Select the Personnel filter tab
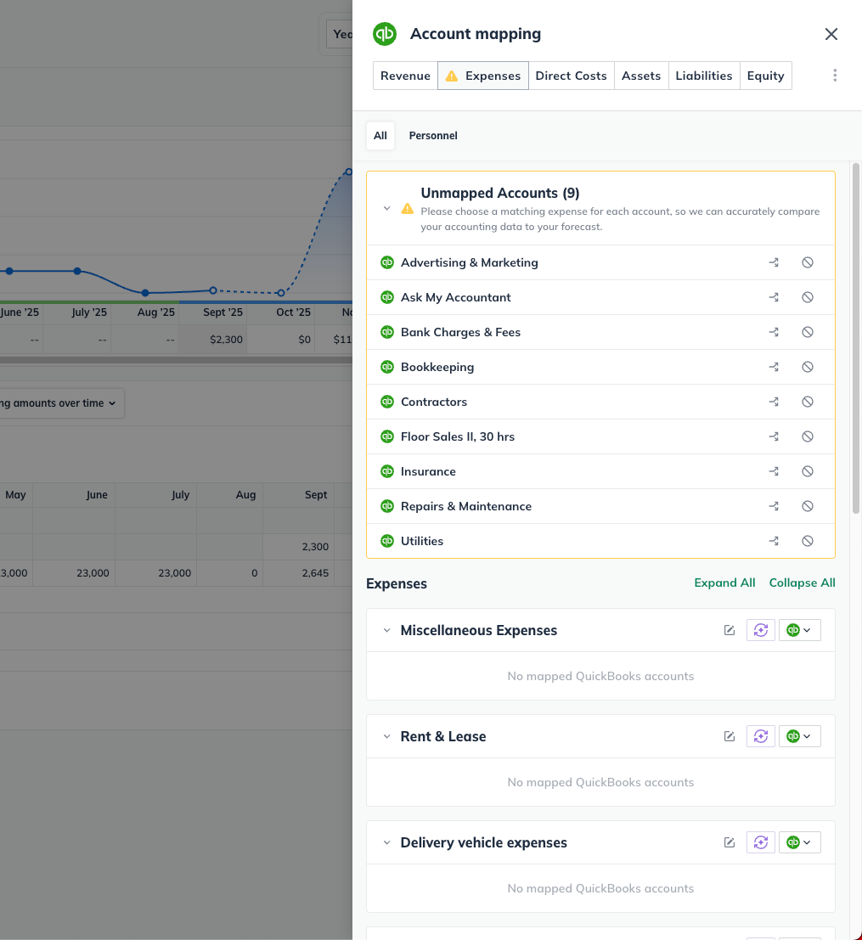This screenshot has height=940, width=862. pyautogui.click(x=433, y=136)
